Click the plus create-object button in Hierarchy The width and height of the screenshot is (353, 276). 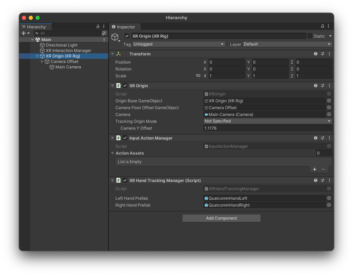click(23, 33)
